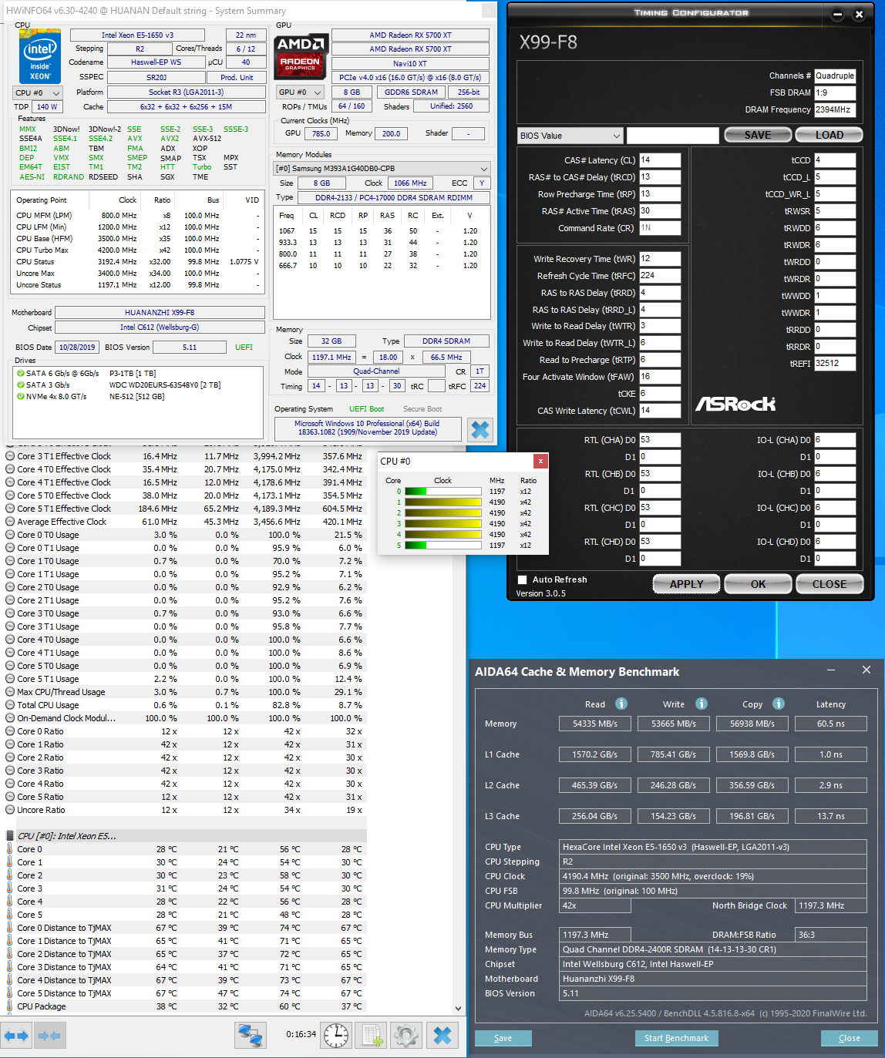Click the HUANANZHI X99-F8 motherboard field
This screenshot has height=1058, width=885.
pos(160,313)
